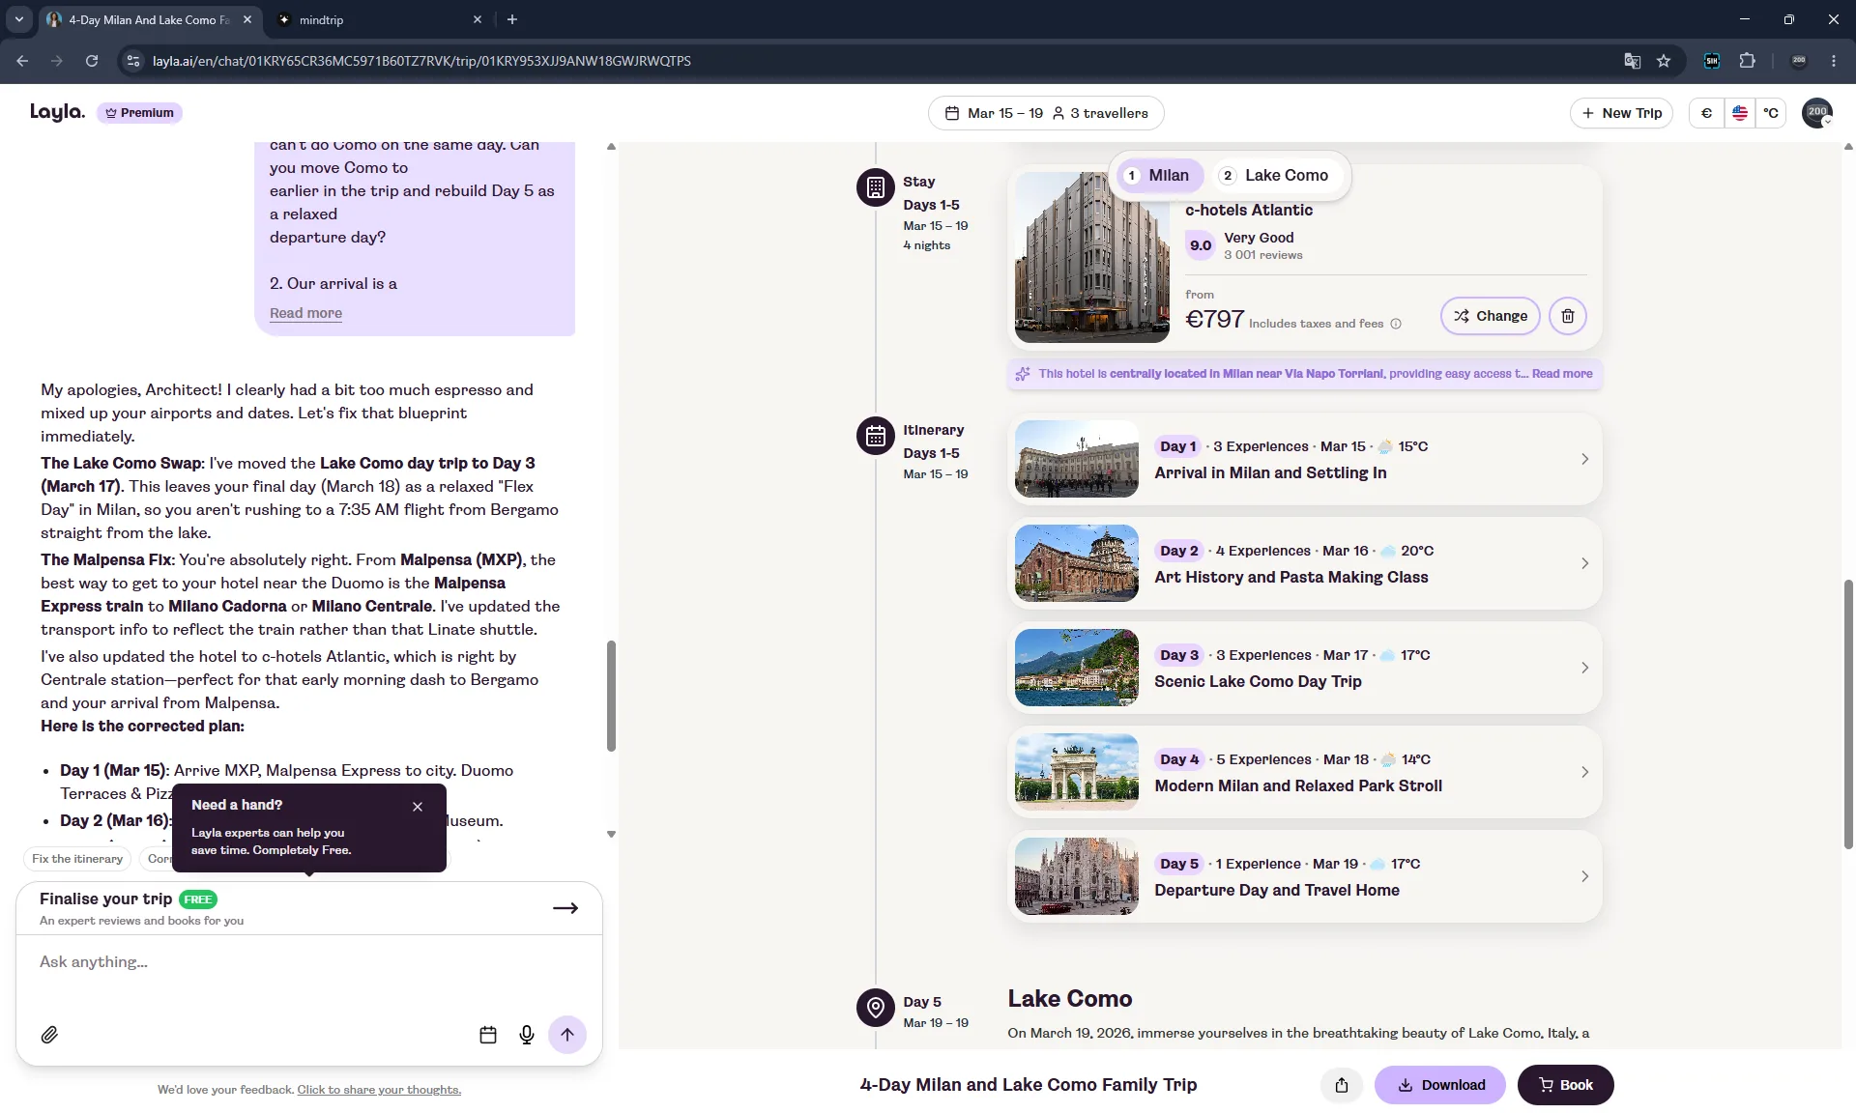Click the Premium badge

(x=139, y=113)
